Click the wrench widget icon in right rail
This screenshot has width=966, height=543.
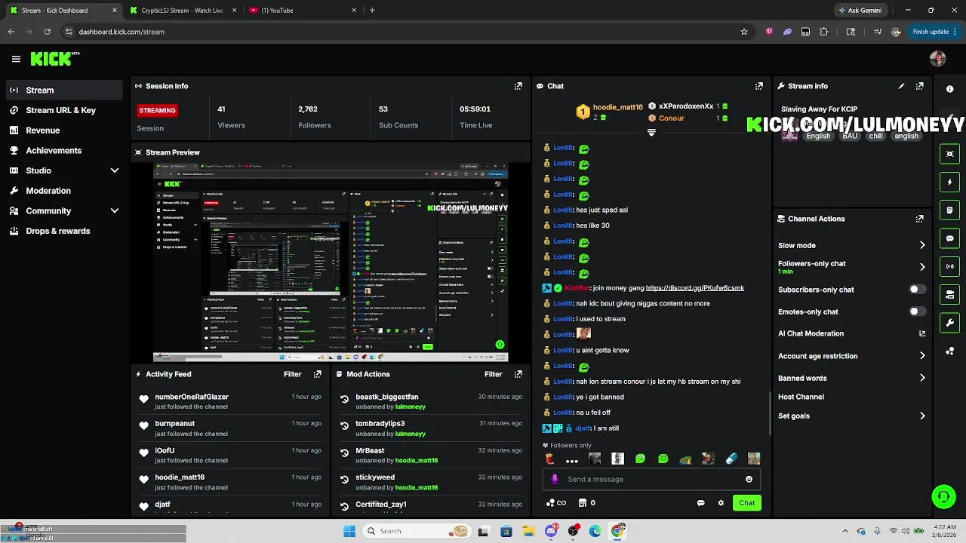[949, 323]
